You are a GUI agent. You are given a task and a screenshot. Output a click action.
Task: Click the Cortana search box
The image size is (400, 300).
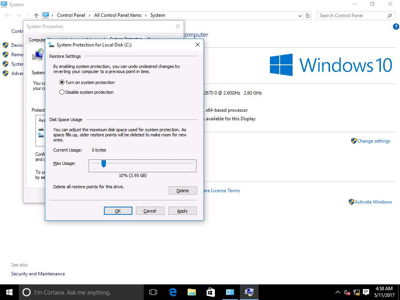(81, 292)
